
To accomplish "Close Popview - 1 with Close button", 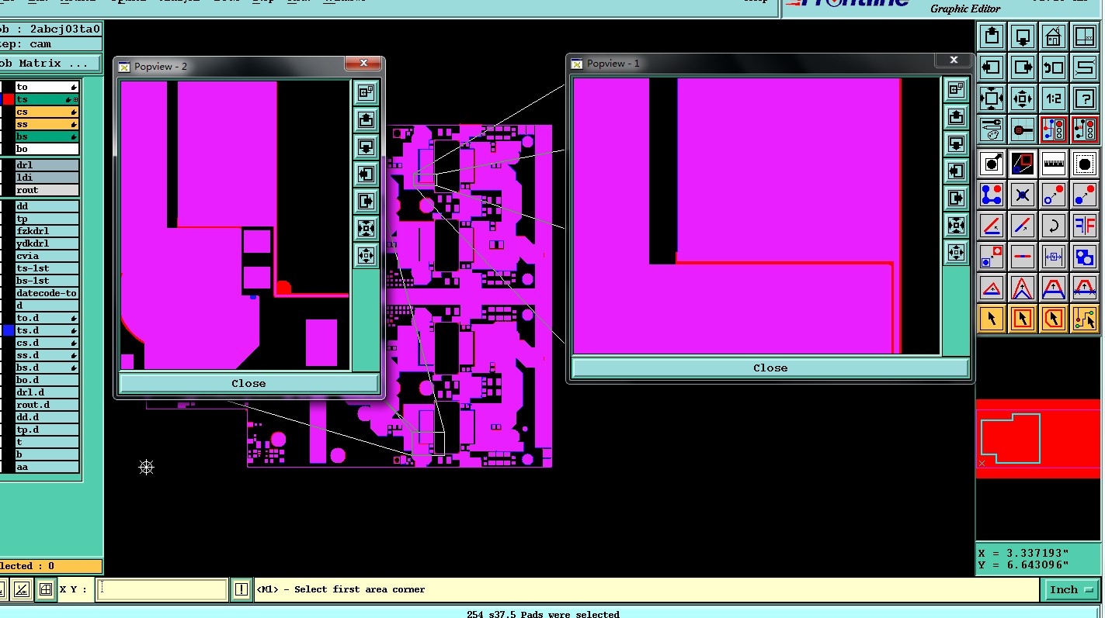I will click(x=770, y=368).
